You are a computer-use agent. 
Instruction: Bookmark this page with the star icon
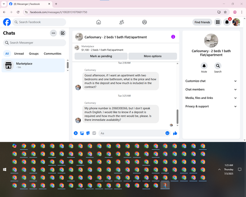pos(225,12)
